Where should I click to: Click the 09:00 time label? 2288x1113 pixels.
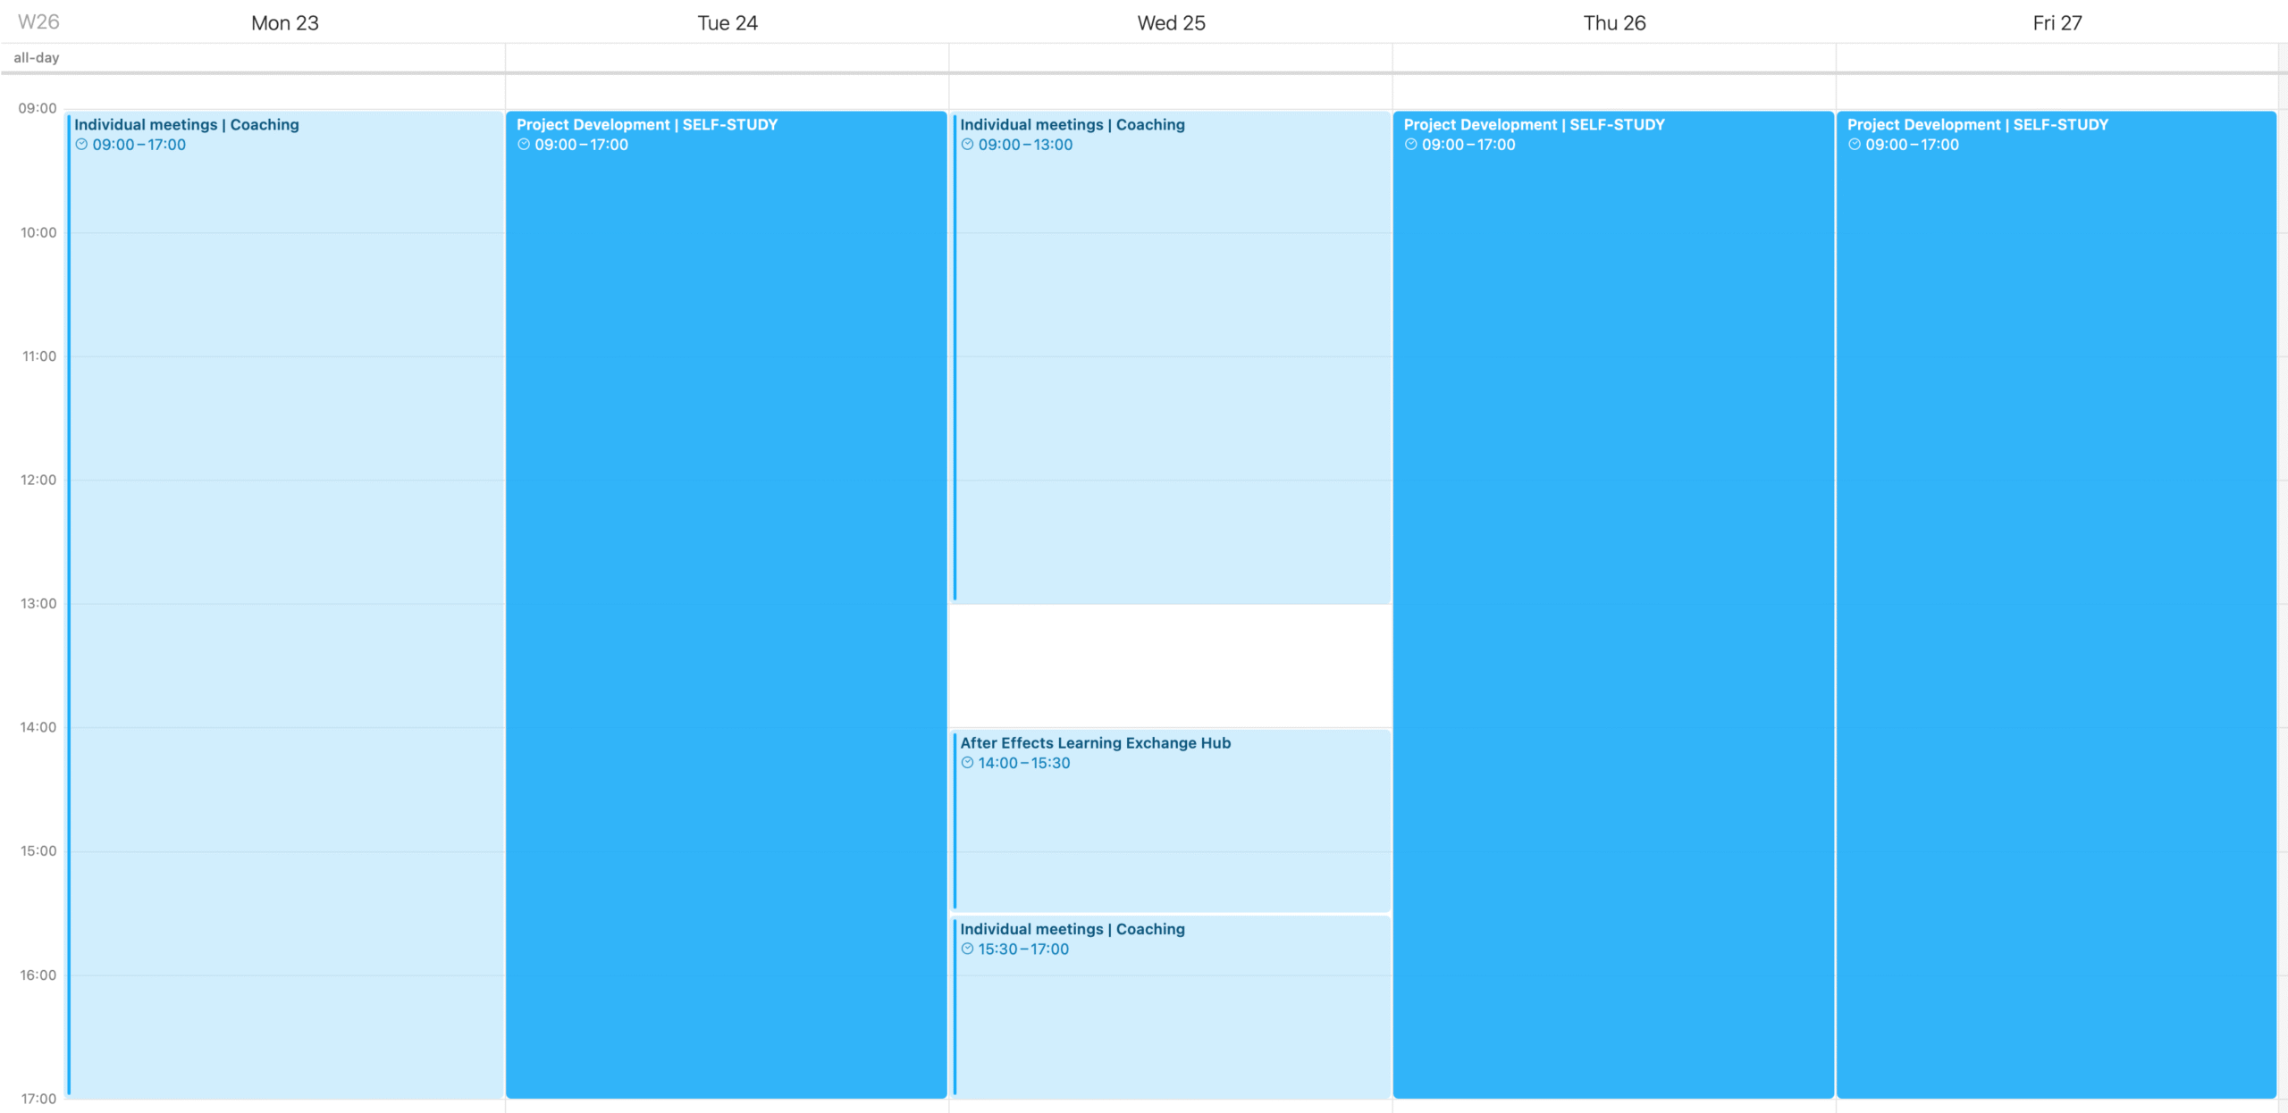[38, 109]
